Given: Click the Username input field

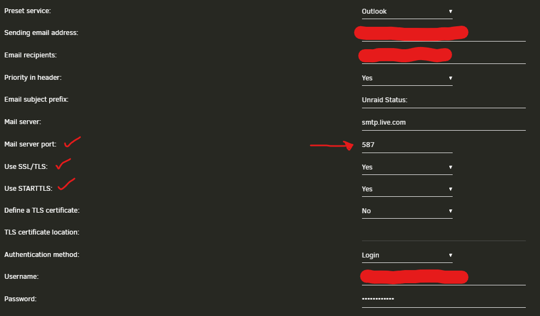Looking at the screenshot, I should [443, 277].
